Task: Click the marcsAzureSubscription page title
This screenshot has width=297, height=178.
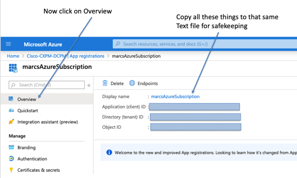Action: [x=57, y=67]
